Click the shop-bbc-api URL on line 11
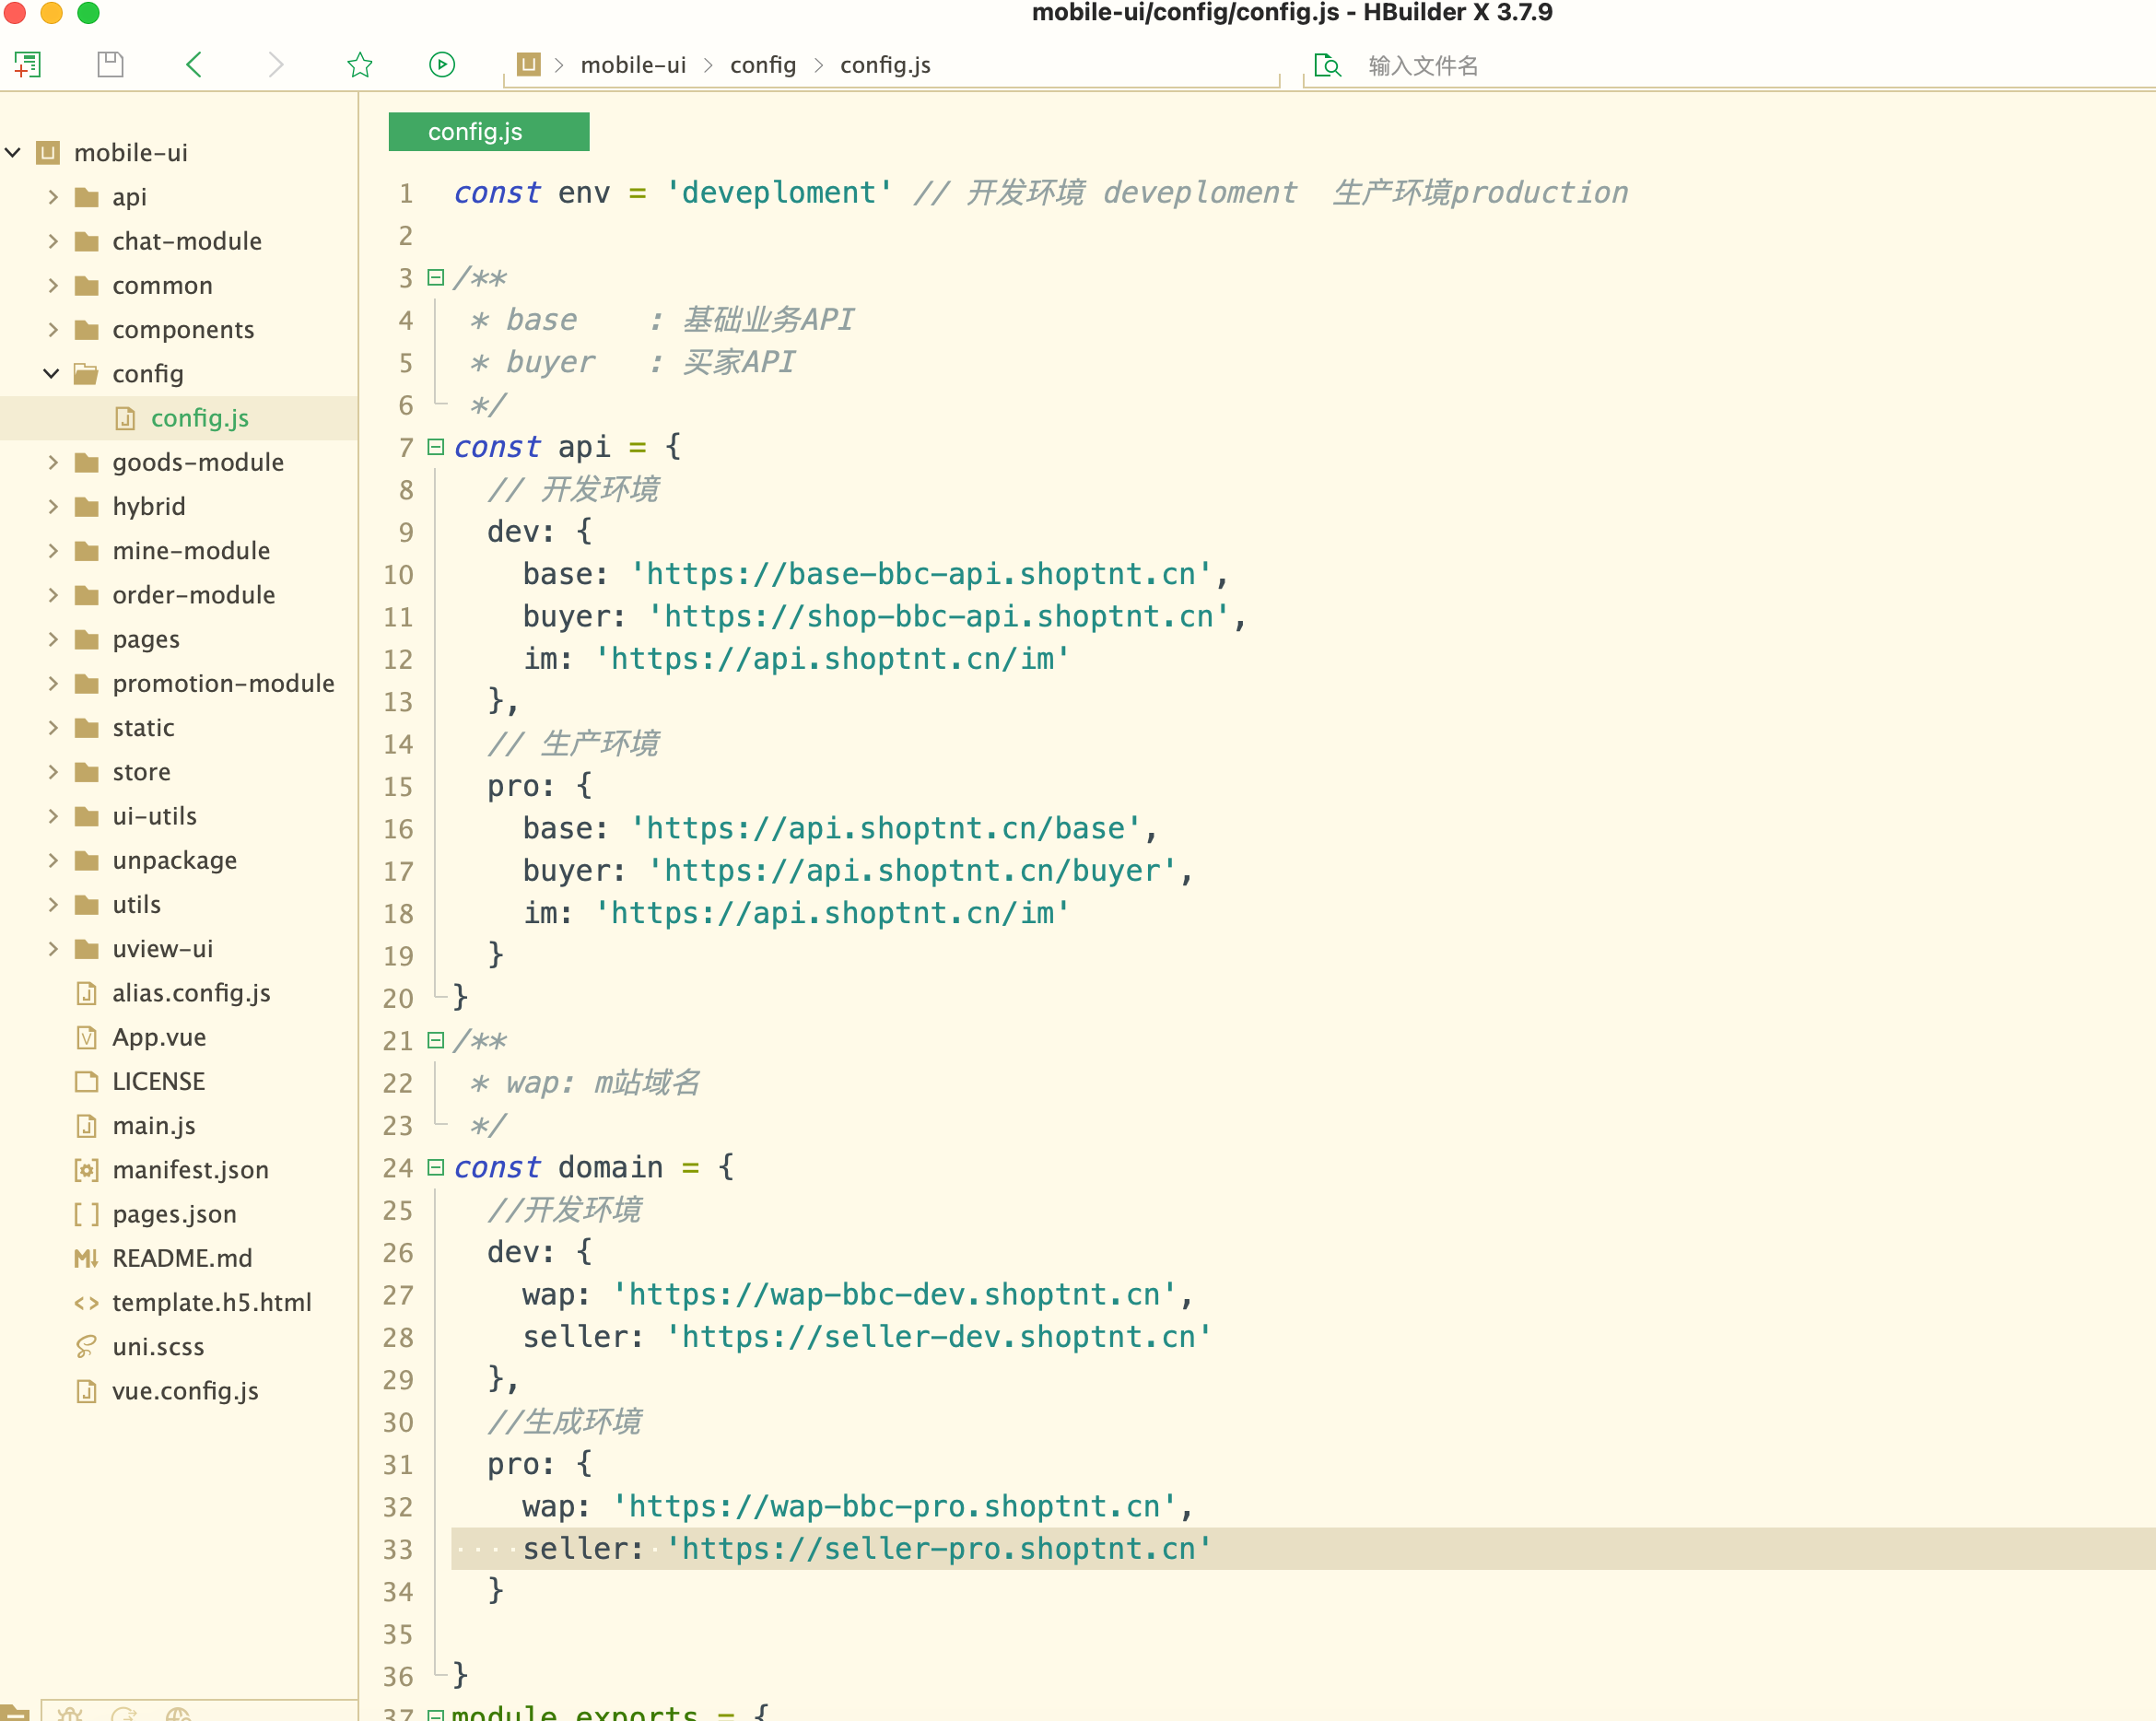The height and width of the screenshot is (1721, 2156). [939, 616]
